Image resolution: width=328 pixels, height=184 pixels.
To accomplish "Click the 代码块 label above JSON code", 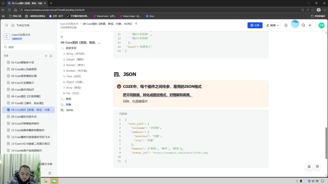I will [123, 114].
